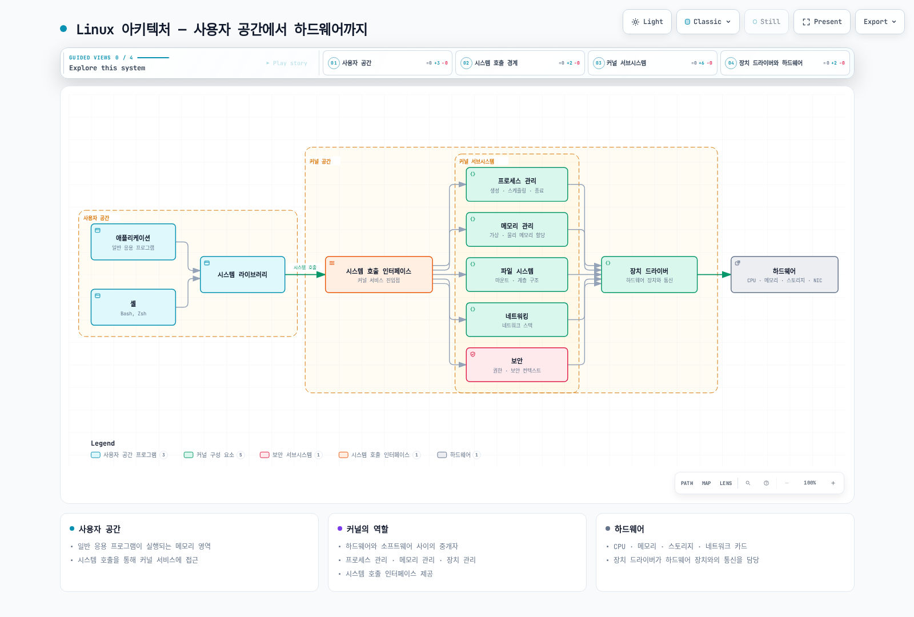
Task: Click the device icon on 하드웨어 node
Action: pyautogui.click(x=737, y=263)
